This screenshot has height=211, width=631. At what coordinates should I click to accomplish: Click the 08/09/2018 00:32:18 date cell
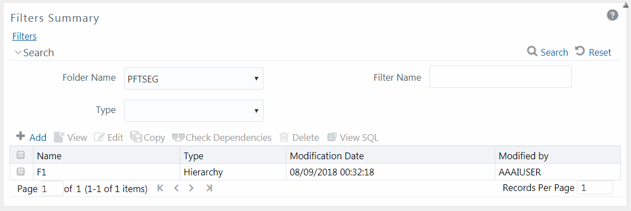[x=390, y=172]
